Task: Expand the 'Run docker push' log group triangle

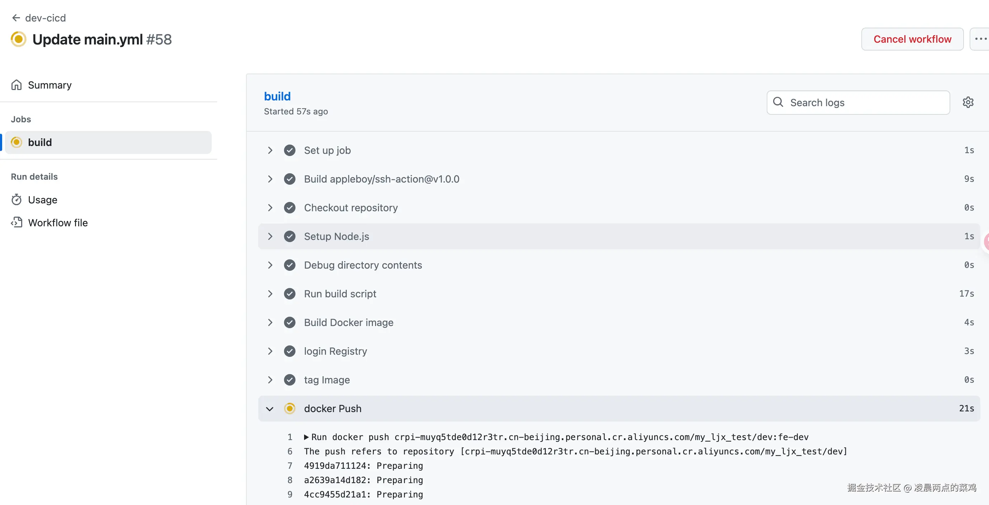Action: click(306, 437)
